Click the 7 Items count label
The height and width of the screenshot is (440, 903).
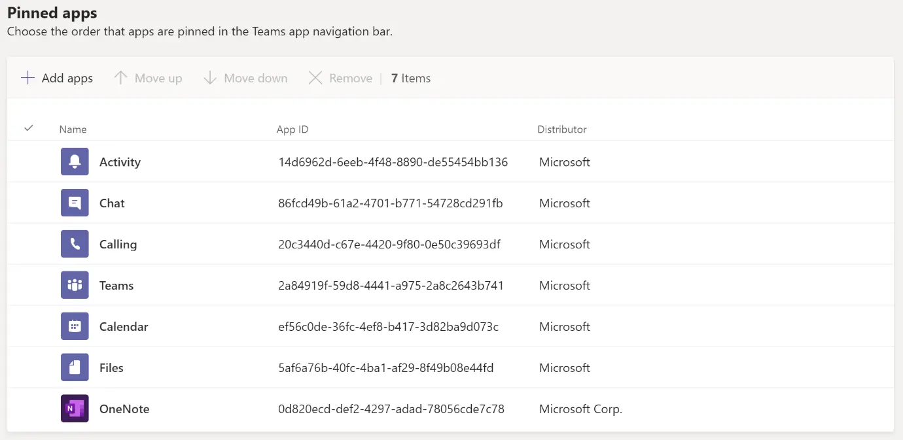pyautogui.click(x=411, y=78)
